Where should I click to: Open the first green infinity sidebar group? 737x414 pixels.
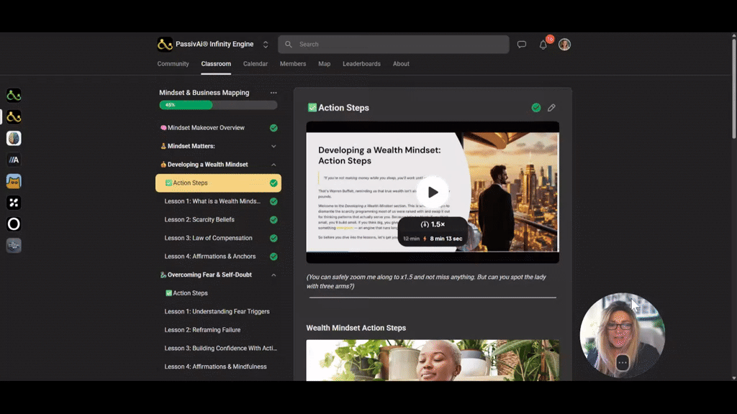point(14,96)
